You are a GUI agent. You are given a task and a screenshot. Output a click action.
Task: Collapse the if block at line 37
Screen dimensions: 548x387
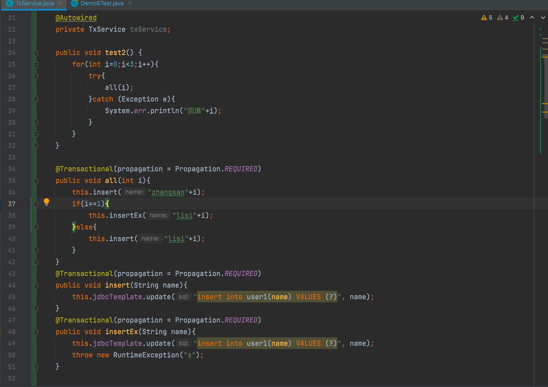click(x=36, y=204)
